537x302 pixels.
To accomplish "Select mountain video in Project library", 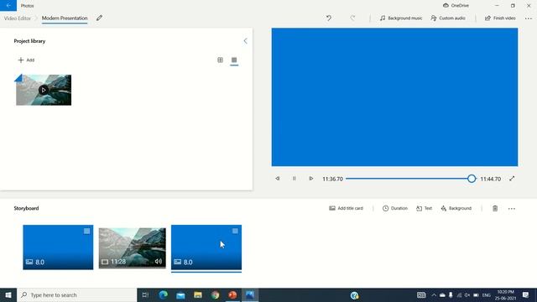I will click(44, 90).
